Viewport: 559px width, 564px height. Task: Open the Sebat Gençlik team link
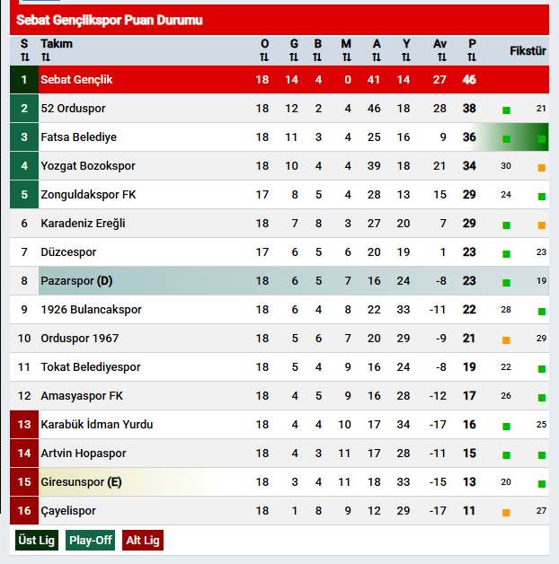coord(76,80)
